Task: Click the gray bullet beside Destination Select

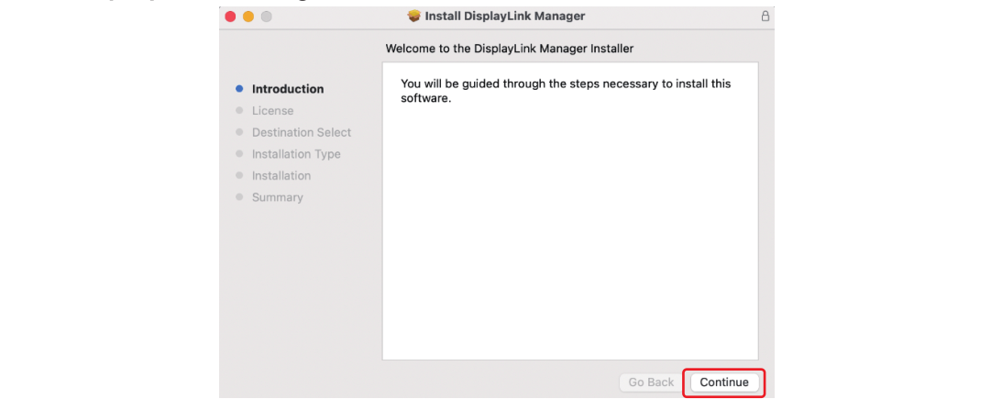Action: [x=239, y=132]
